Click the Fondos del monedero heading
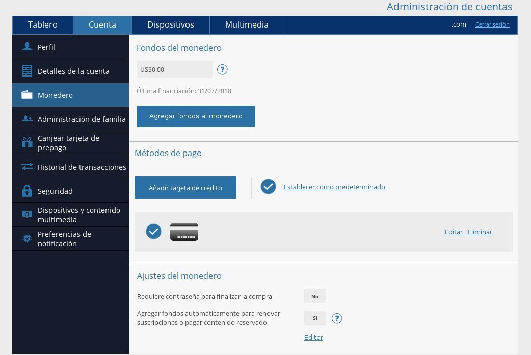 (x=179, y=48)
